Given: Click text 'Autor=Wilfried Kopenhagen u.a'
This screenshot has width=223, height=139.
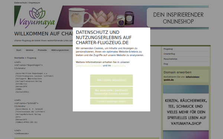Looking at the screenshot, I should point(31,73).
